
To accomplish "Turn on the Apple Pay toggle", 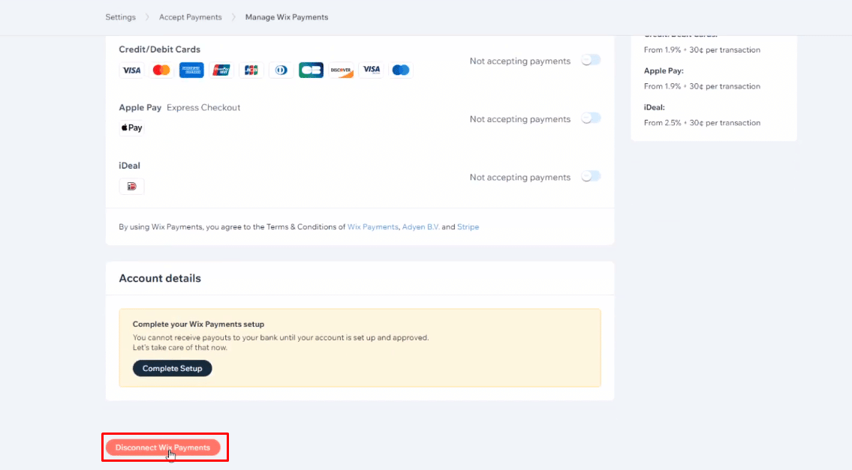I will click(591, 118).
